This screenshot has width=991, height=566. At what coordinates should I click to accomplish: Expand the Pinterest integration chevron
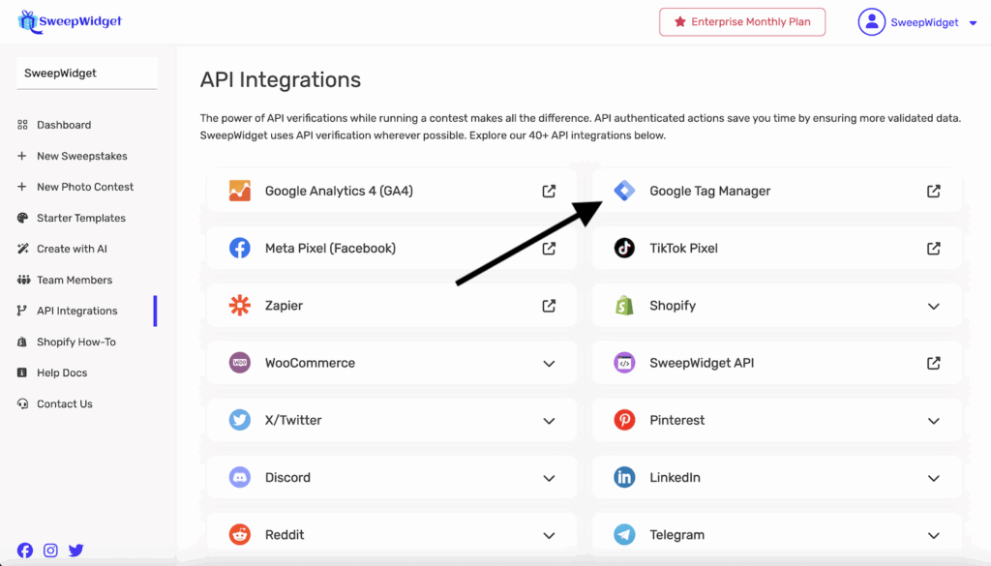933,421
